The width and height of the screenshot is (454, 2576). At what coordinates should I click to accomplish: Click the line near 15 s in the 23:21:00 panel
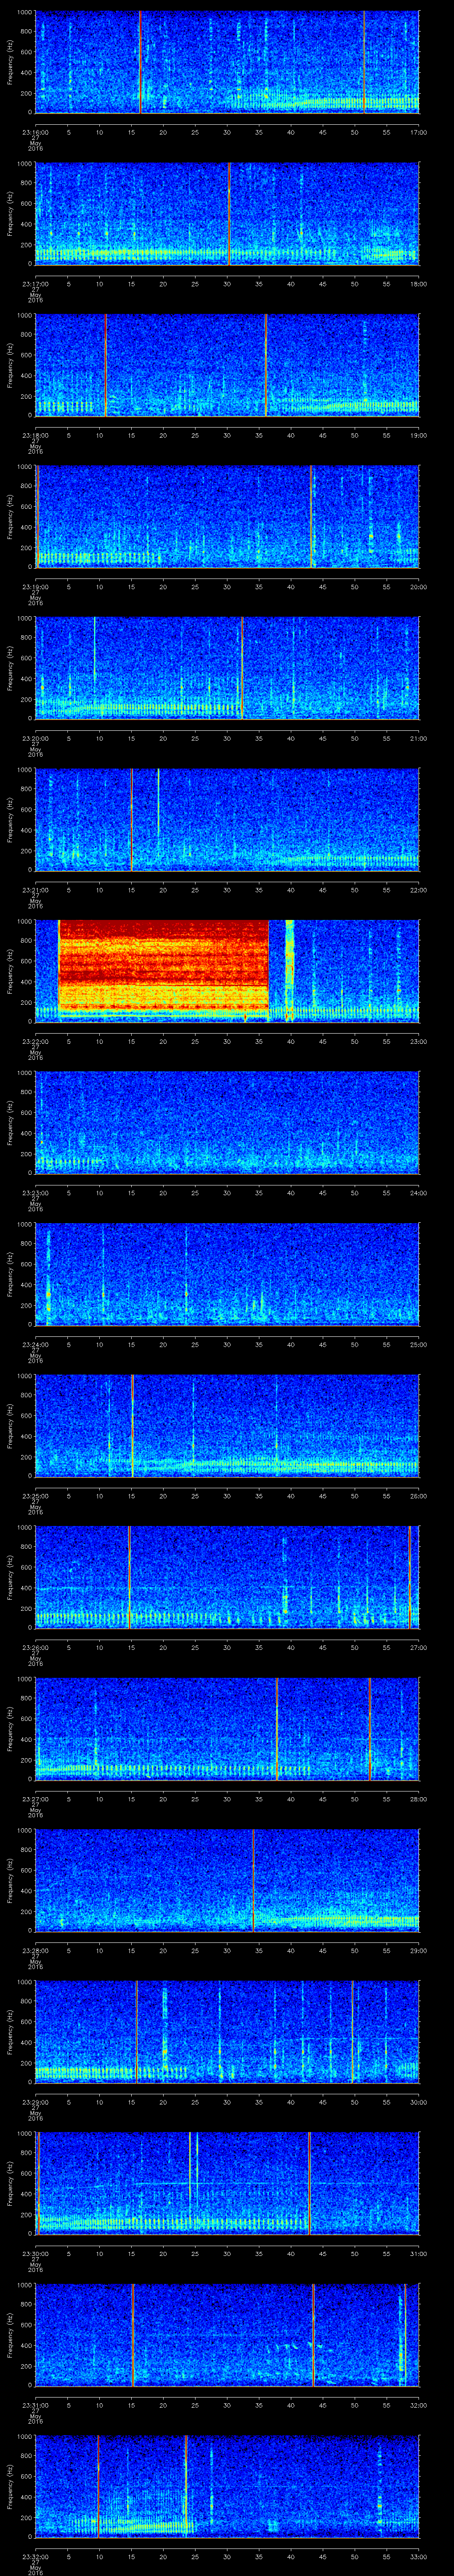point(132,819)
